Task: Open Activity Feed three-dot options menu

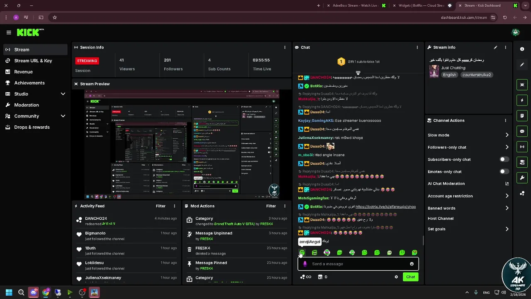Action: coord(174,206)
